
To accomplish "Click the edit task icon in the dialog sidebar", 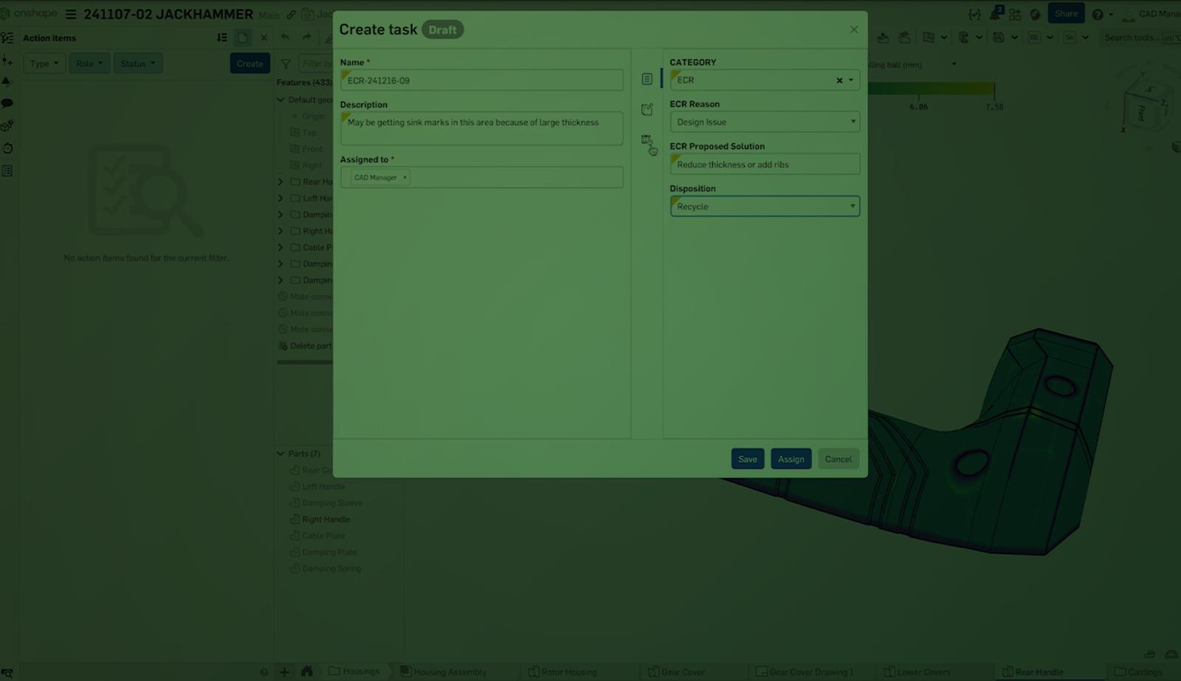I will tap(647, 108).
